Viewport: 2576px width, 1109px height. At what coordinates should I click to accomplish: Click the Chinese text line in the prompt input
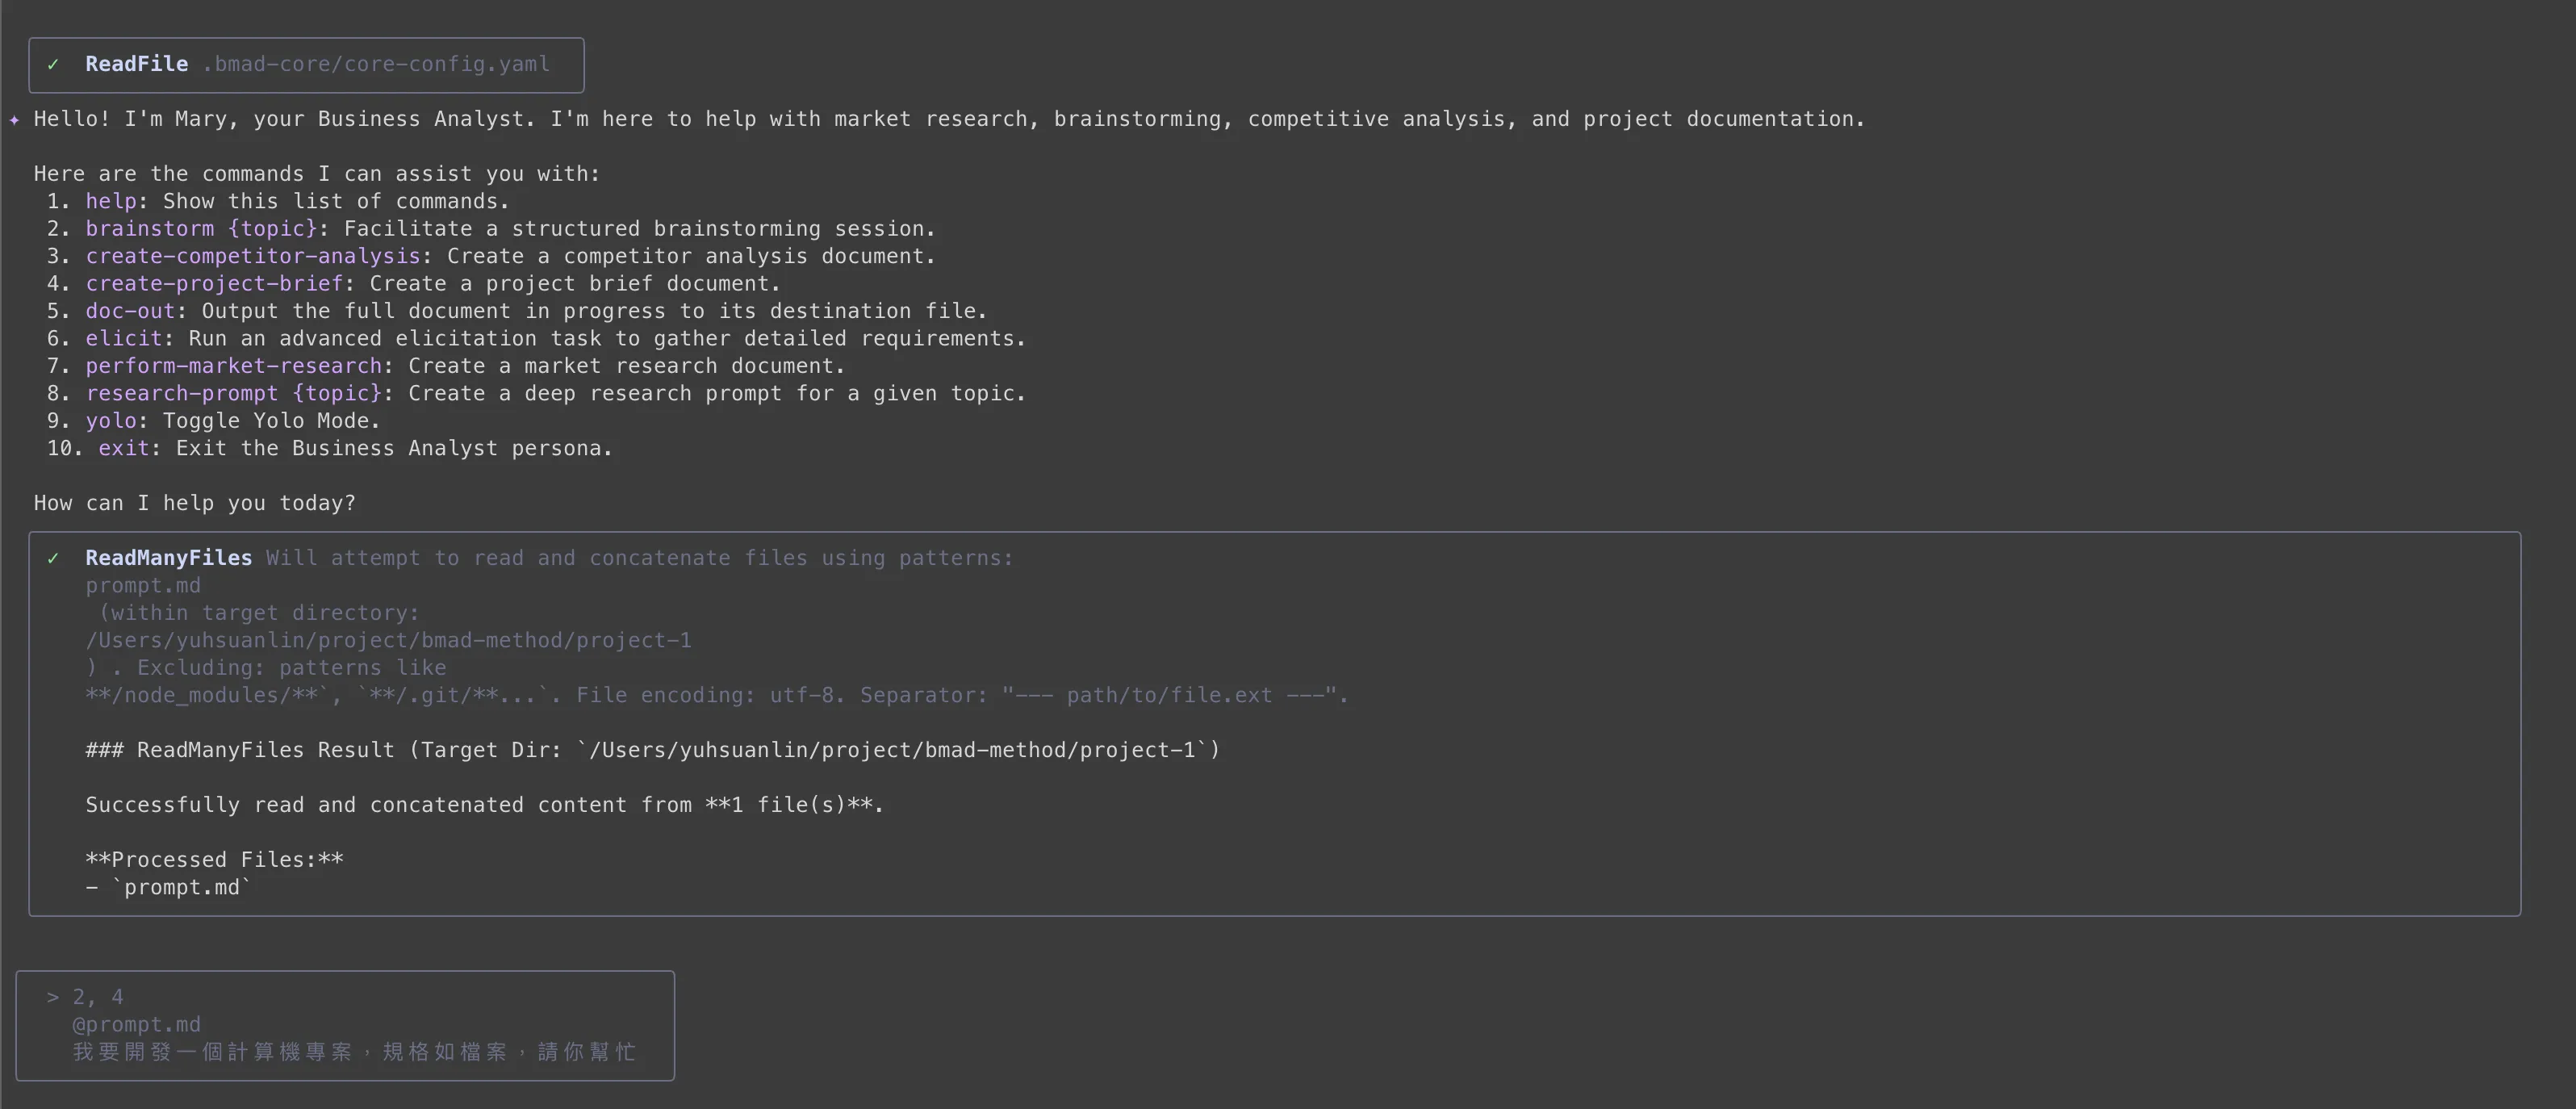point(354,1052)
